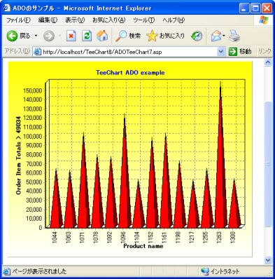Click the リンク links toolbar label
The image size is (275, 279).
[x=265, y=51]
